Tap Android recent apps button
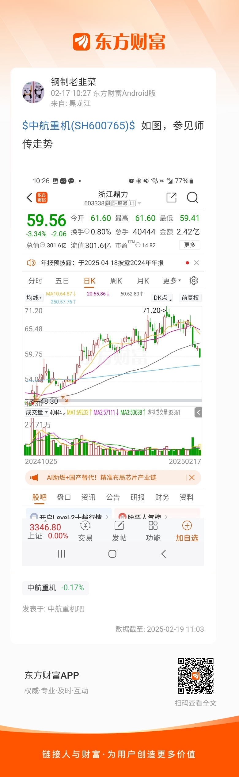This screenshot has width=239, height=777. (62, 554)
